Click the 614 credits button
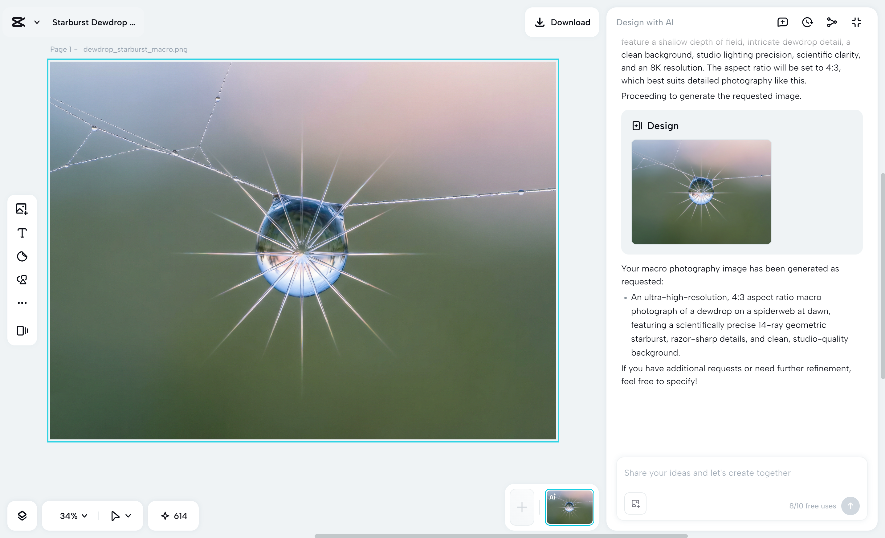 tap(173, 516)
